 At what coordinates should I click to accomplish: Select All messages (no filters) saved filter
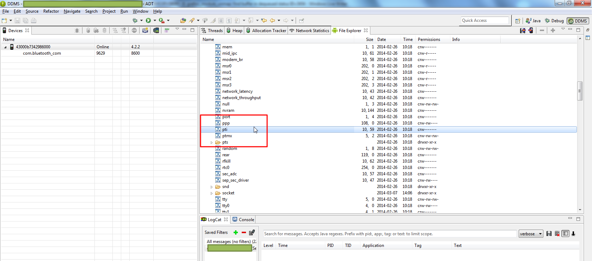click(231, 242)
